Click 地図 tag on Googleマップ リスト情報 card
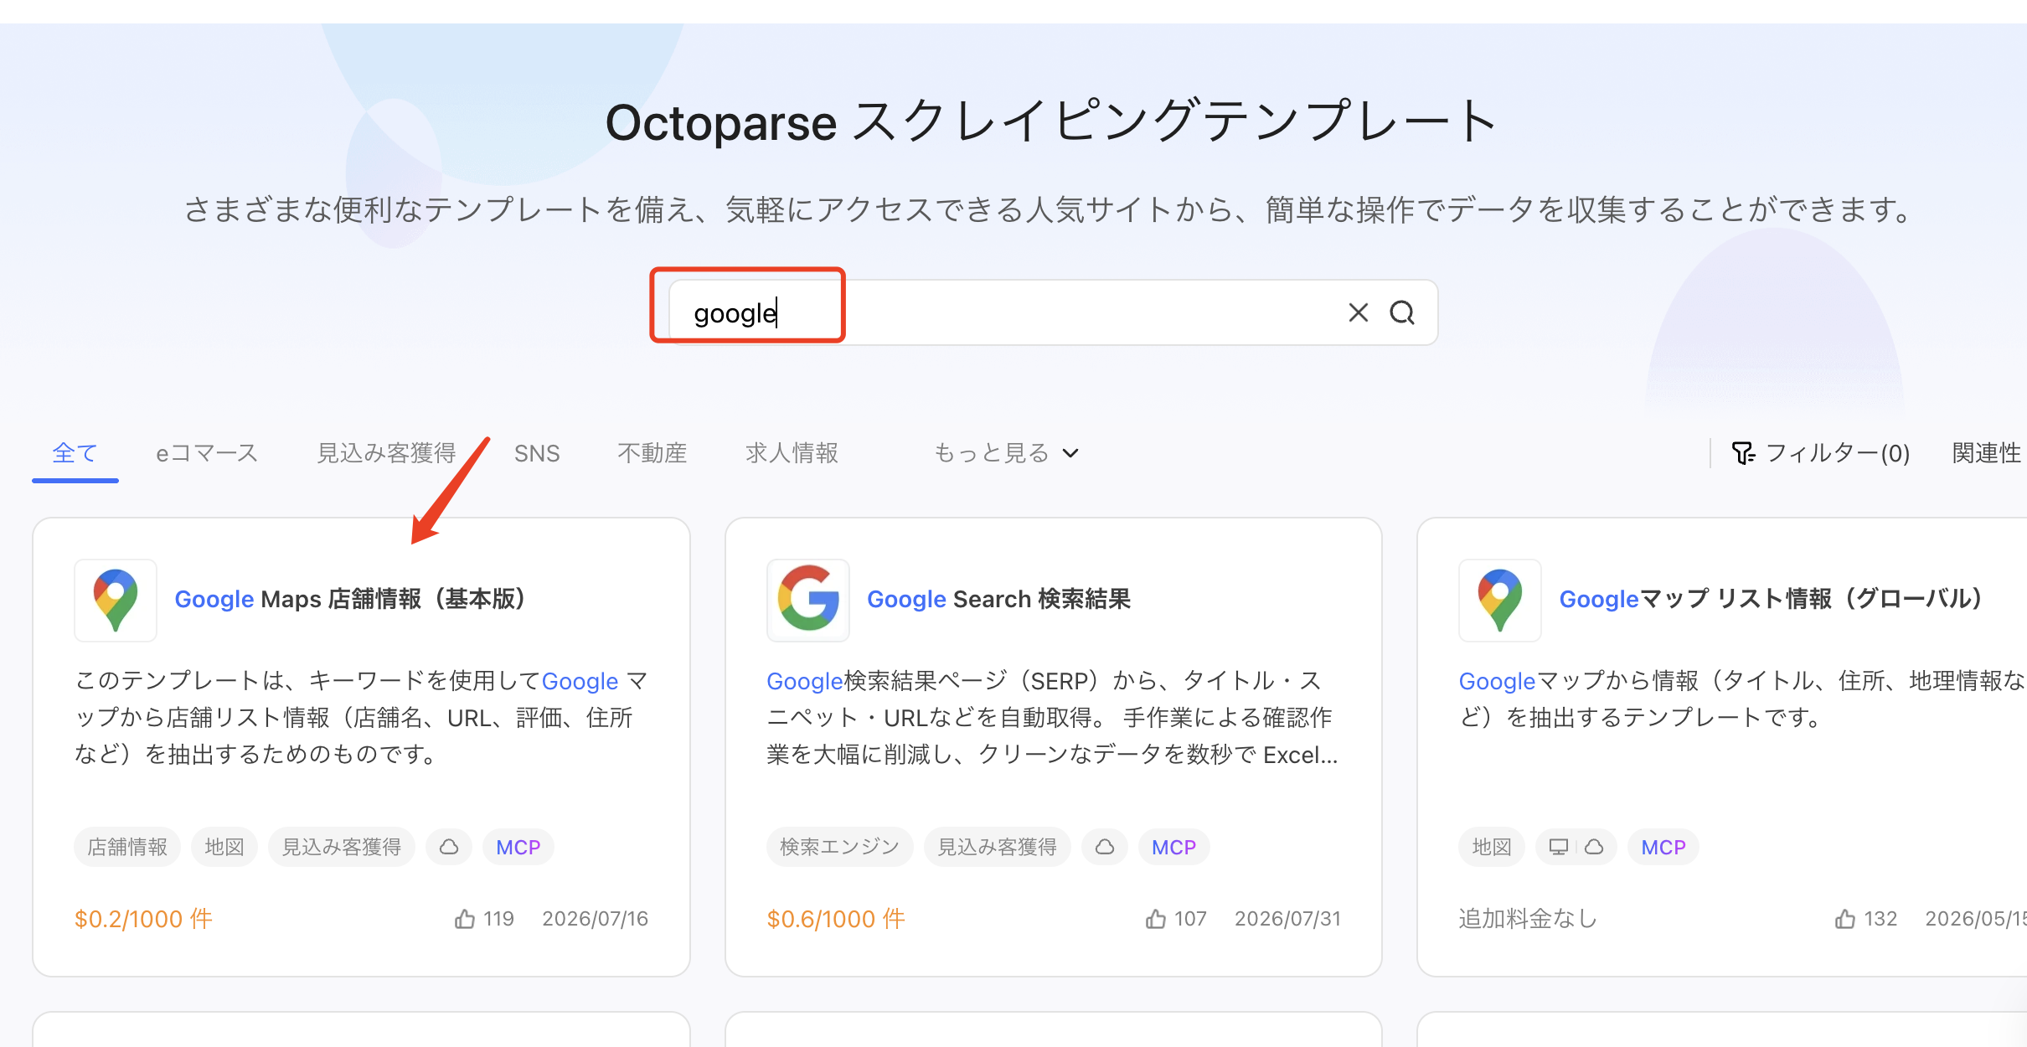Screen dimensions: 2027x1047 [1492, 847]
